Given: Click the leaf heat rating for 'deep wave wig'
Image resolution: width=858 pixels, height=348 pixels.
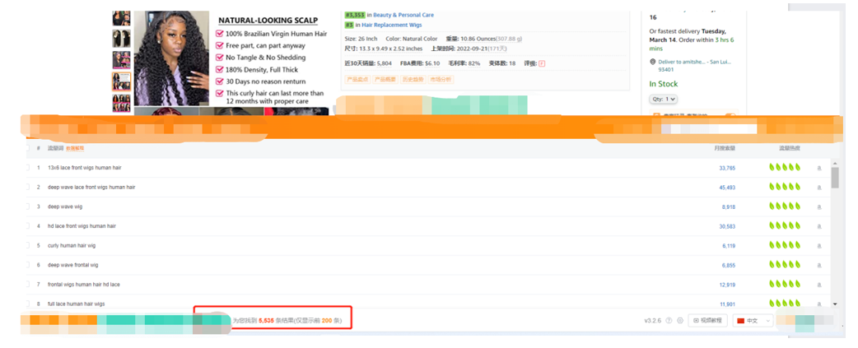Looking at the screenshot, I should pyautogui.click(x=785, y=206).
